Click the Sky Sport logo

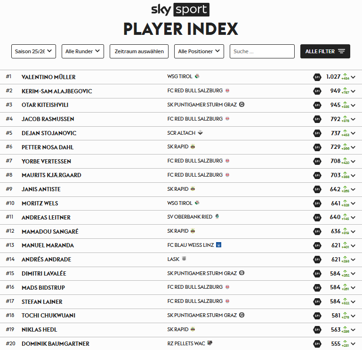pos(180,9)
